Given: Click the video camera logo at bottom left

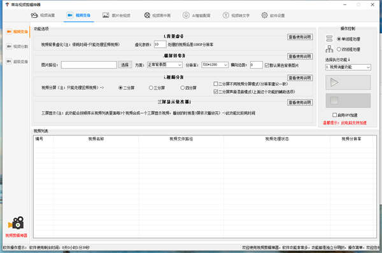Looking at the screenshot, I should click(x=16, y=223).
